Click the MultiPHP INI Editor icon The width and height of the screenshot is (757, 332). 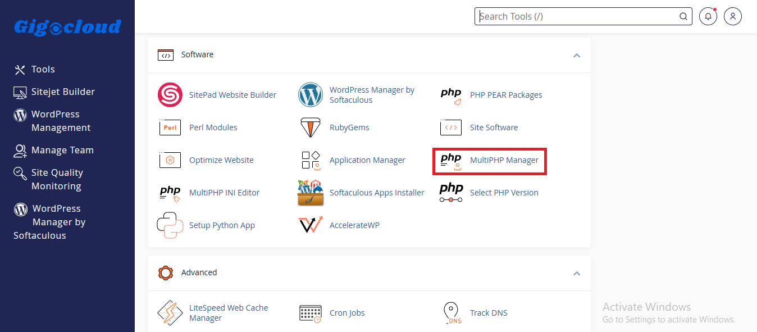tap(170, 193)
